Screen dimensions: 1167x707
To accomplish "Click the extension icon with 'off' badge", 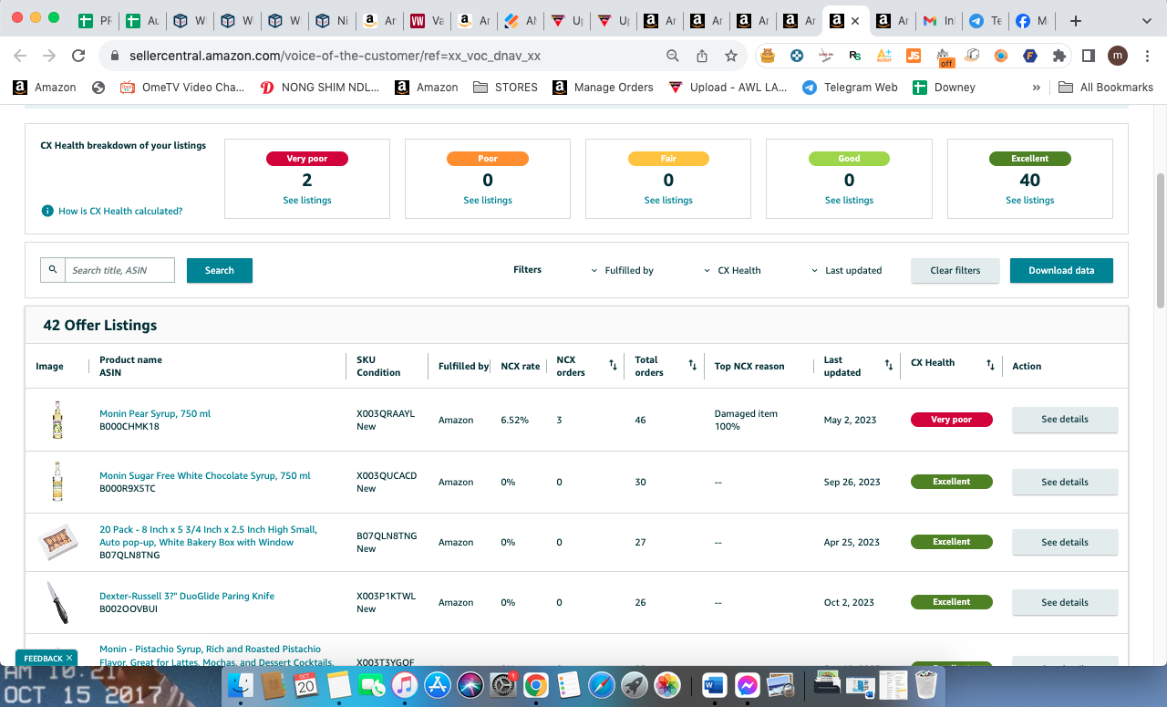I will 944,57.
